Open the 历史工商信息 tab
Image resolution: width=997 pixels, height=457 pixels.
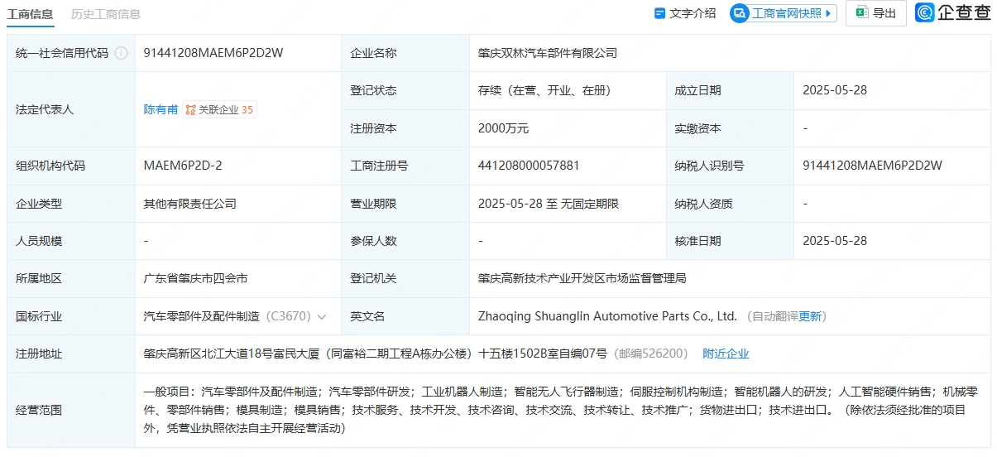(x=106, y=13)
